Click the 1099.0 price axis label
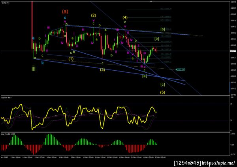The height and width of the screenshot is (167, 237). click(x=233, y=14)
